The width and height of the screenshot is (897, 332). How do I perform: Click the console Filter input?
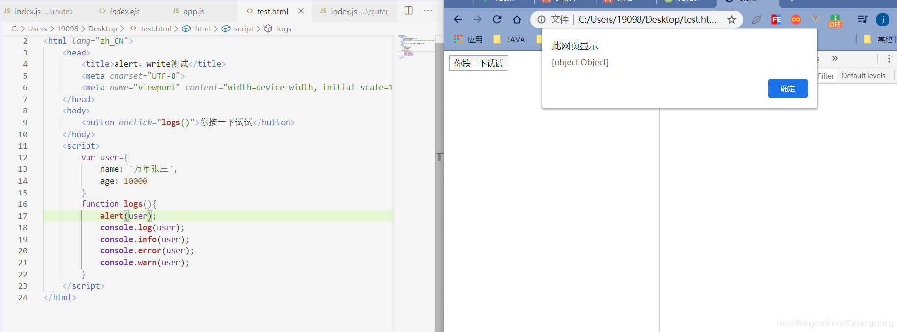[x=826, y=76]
